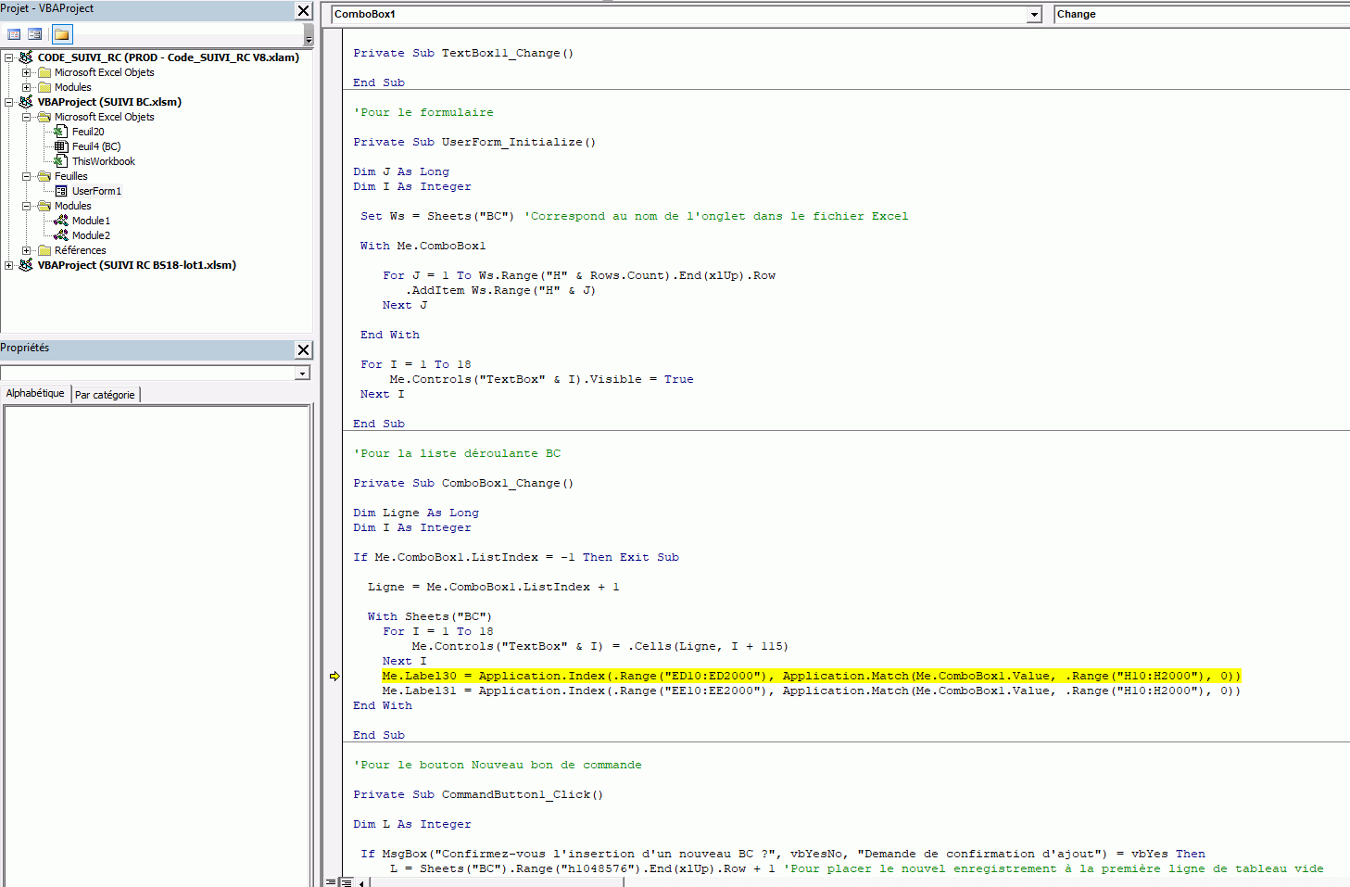Select Feuil20 sheet object

point(88,132)
